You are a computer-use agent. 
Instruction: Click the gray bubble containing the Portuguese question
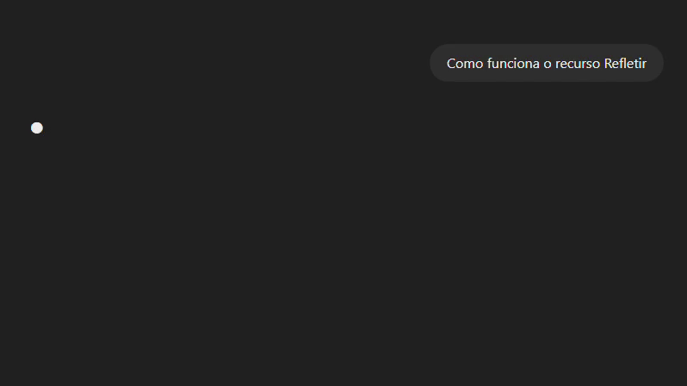[x=547, y=63]
